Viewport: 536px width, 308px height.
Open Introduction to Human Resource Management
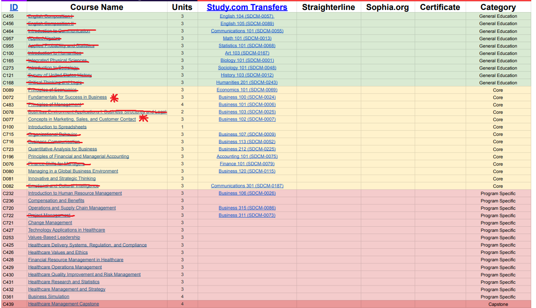75,193
